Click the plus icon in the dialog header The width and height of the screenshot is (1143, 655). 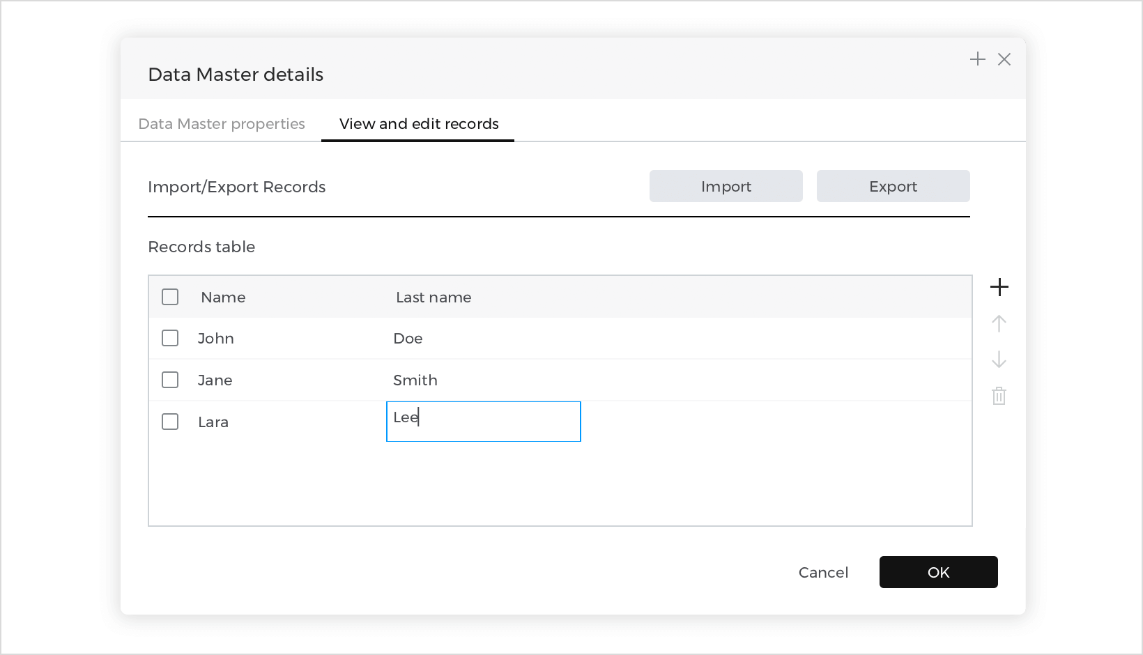(x=978, y=59)
